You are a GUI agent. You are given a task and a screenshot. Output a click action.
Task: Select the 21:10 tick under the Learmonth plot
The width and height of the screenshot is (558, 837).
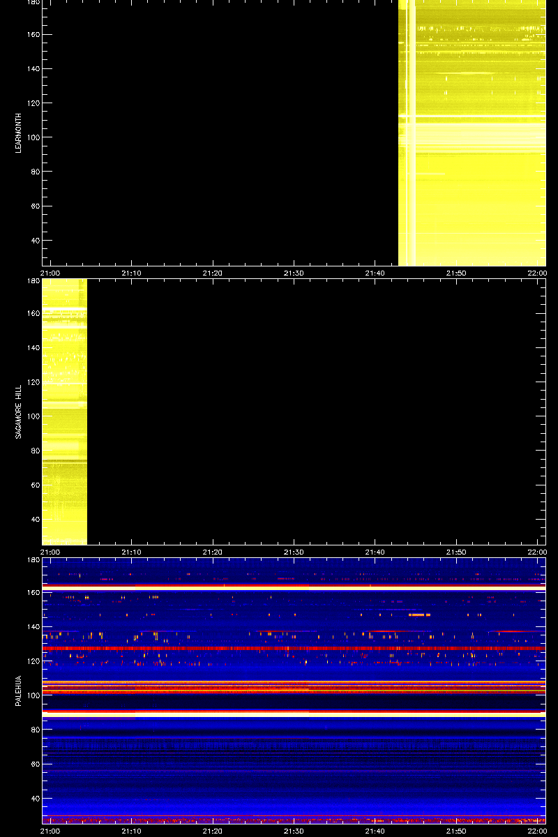coord(131,273)
